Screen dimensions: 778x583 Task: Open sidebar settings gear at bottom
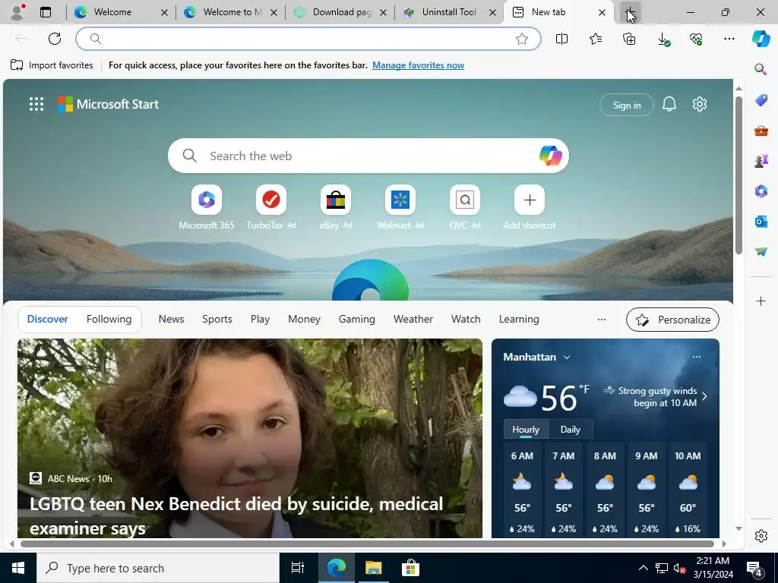click(761, 536)
